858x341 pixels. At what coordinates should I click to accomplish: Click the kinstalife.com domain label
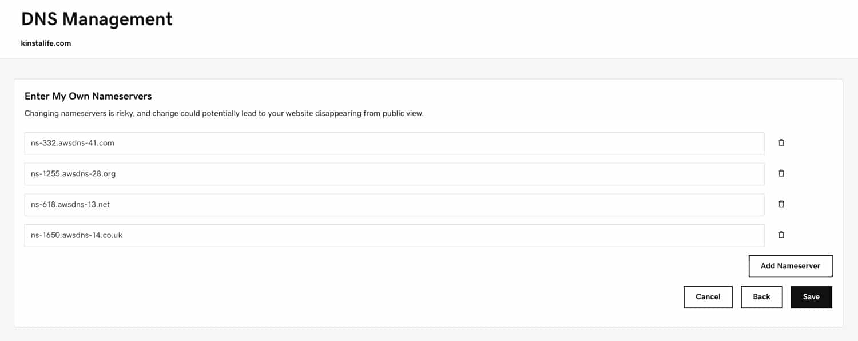pos(46,43)
